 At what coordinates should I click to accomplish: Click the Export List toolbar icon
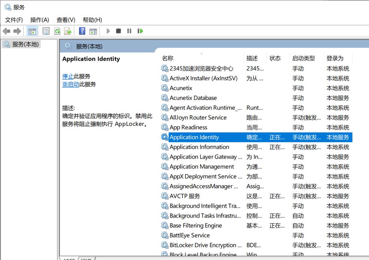[67, 31]
